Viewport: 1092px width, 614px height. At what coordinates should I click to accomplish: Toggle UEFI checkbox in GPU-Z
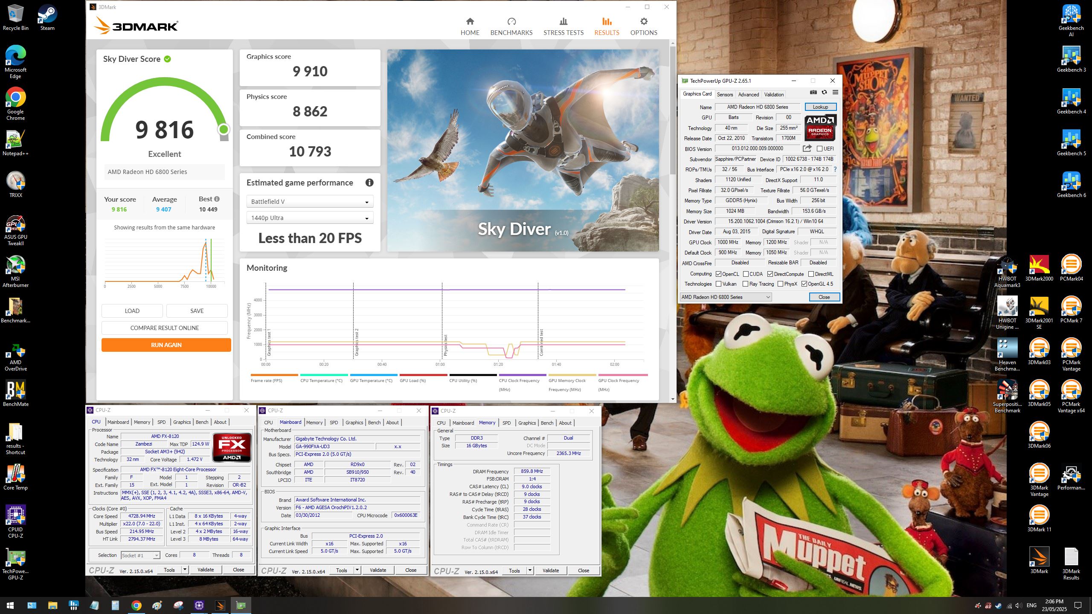tap(819, 149)
